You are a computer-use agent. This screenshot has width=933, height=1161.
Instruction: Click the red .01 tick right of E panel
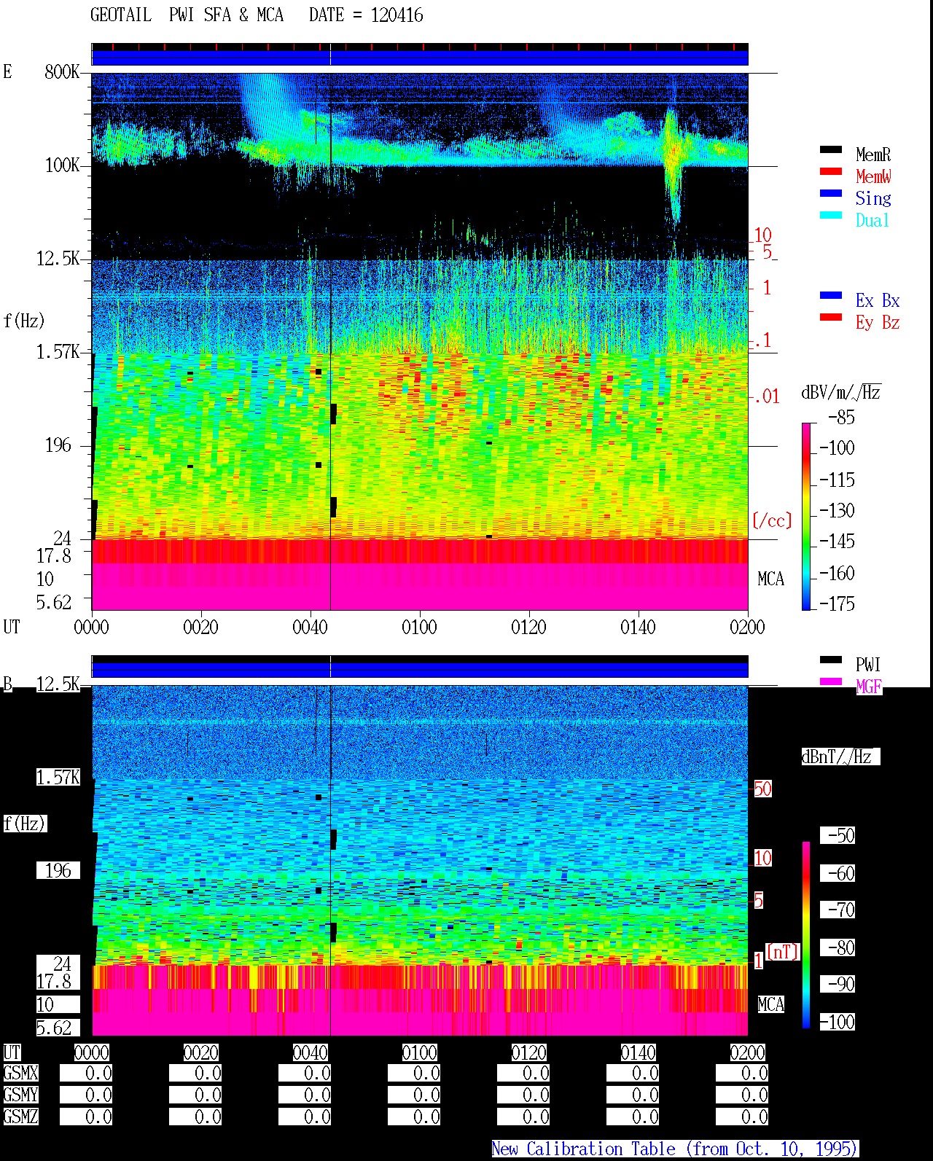point(767,396)
